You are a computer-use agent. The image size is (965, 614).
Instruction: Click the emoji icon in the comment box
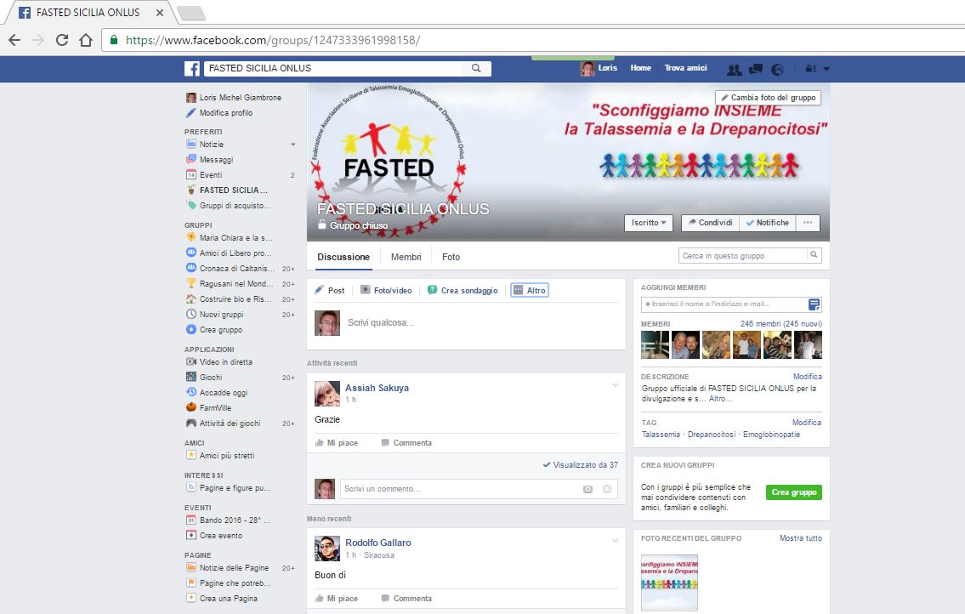pyautogui.click(x=607, y=489)
